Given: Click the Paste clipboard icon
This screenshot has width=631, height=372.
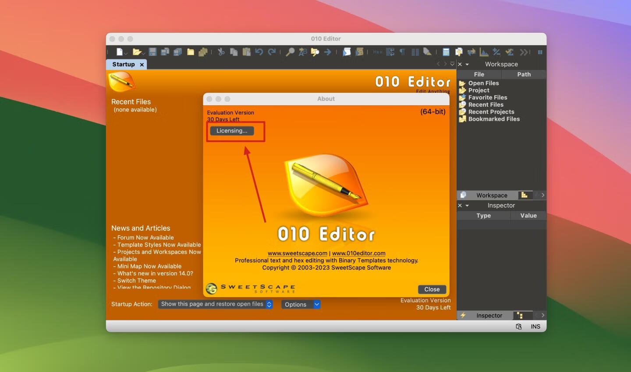Looking at the screenshot, I should coord(246,52).
